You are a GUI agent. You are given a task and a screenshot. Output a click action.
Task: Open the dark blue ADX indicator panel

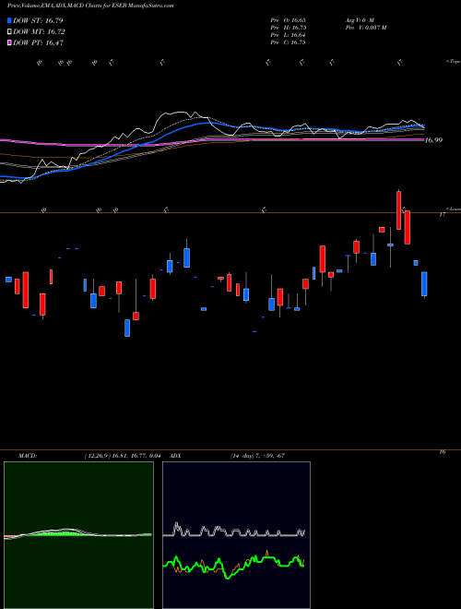click(x=236, y=535)
